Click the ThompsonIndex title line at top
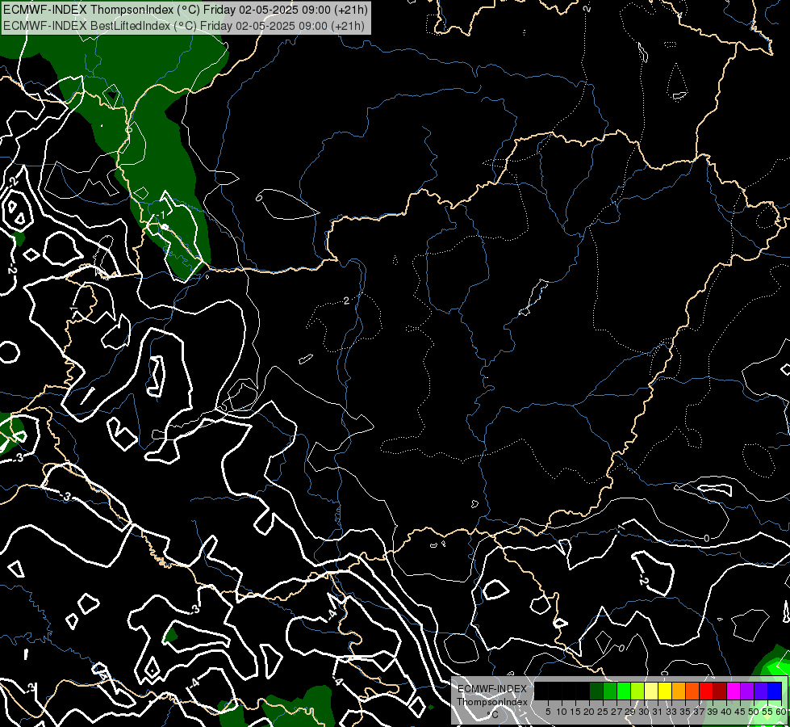 186,10
